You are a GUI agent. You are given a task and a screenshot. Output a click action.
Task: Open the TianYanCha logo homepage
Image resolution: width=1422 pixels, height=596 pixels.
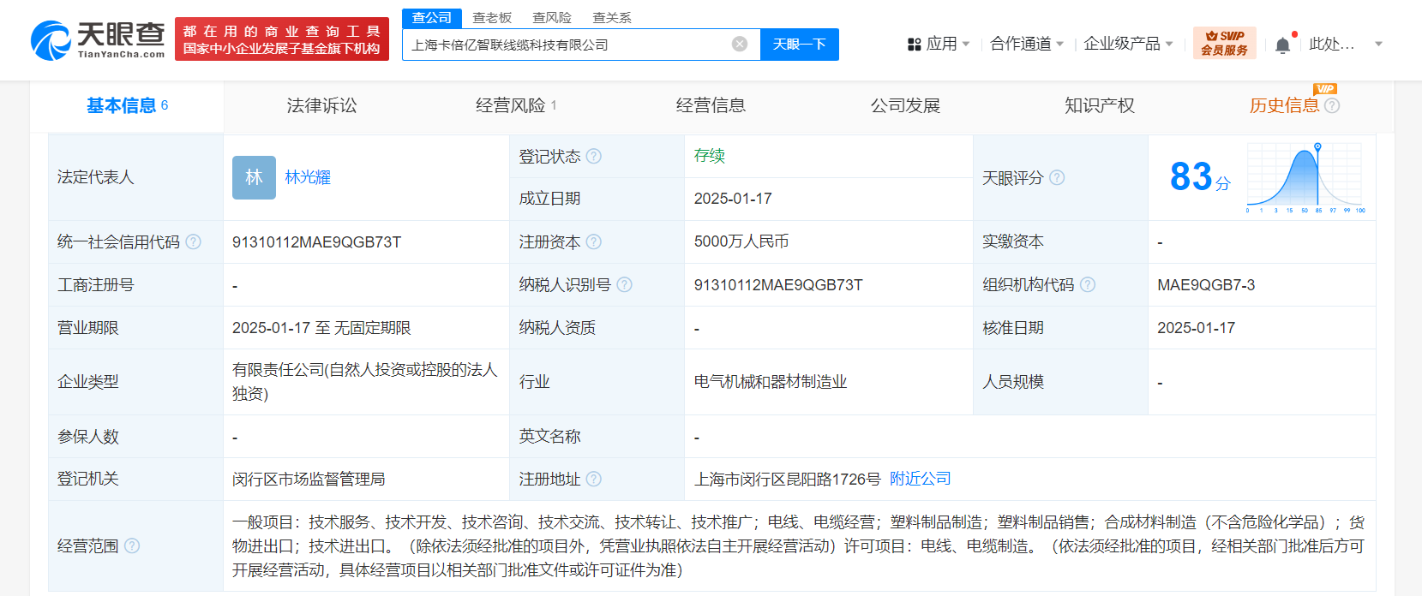(98, 40)
